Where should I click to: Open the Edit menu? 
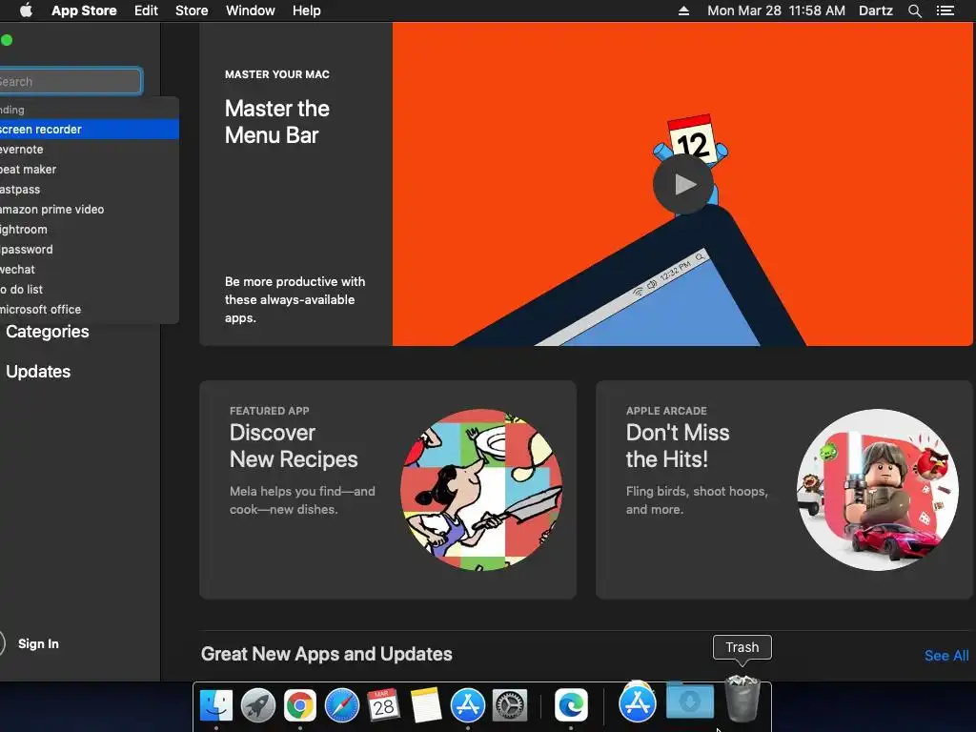(146, 10)
